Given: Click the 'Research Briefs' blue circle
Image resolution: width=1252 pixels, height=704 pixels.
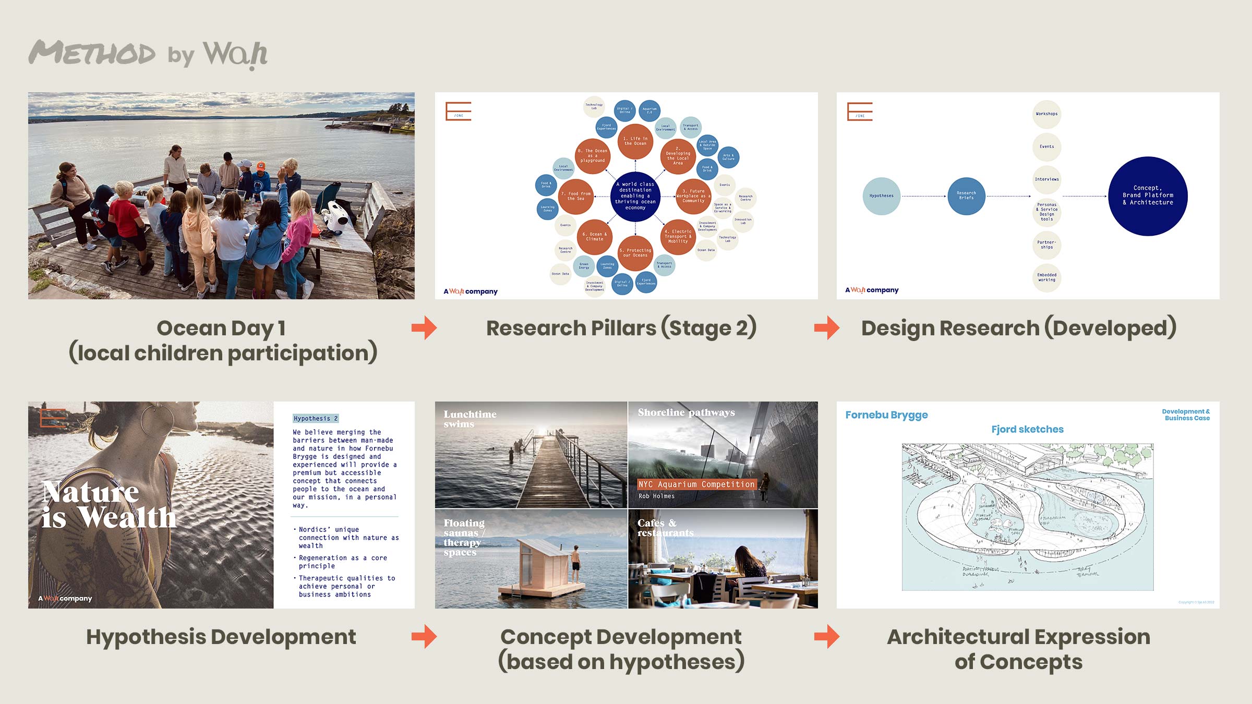Looking at the screenshot, I should tap(966, 196).
